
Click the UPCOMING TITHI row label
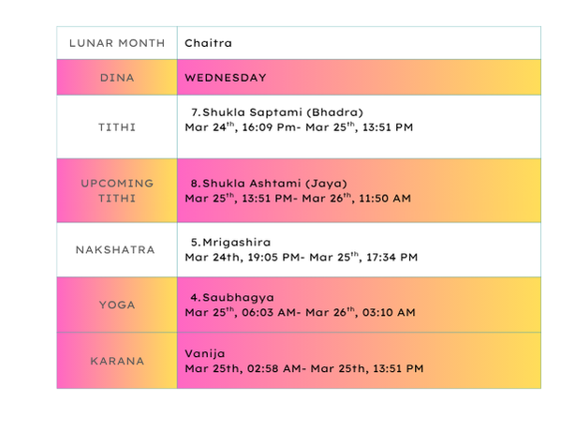(x=116, y=190)
